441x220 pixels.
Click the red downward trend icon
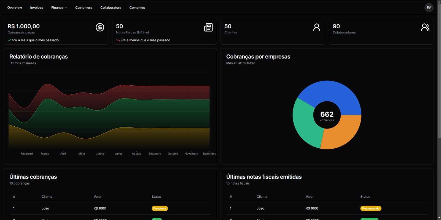pyautogui.click(x=118, y=40)
